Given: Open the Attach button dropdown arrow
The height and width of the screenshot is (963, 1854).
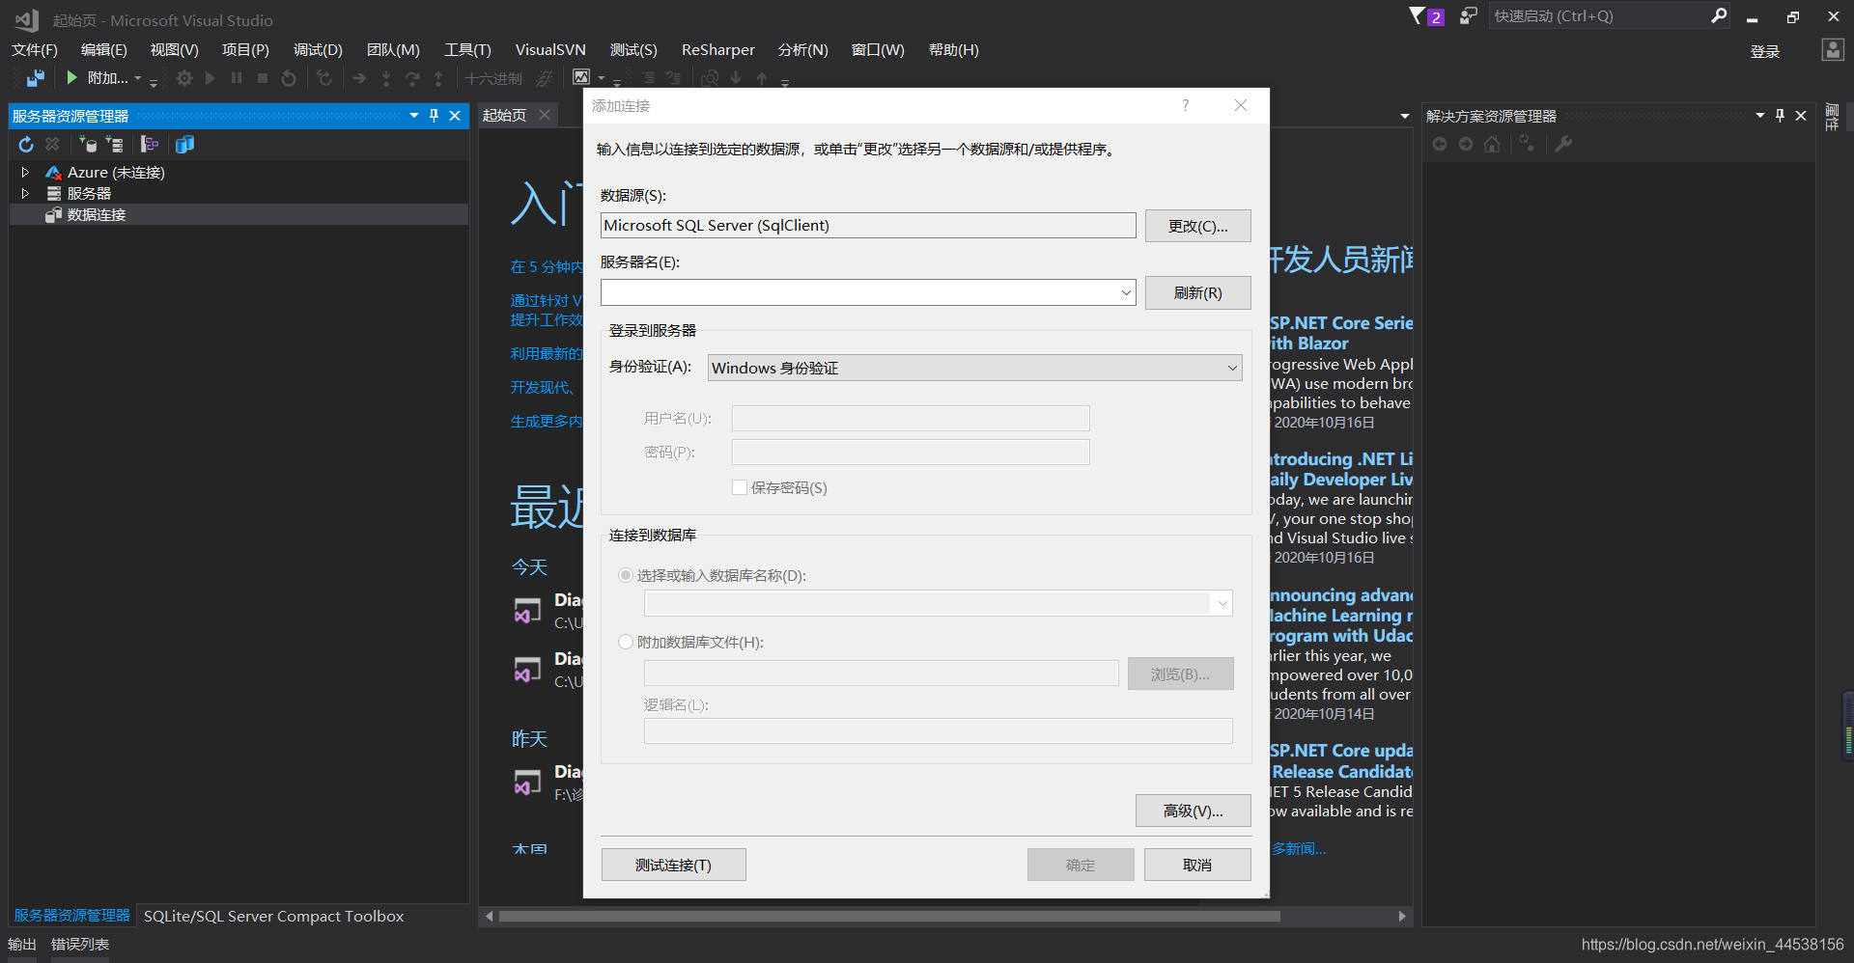Looking at the screenshot, I should (x=137, y=78).
